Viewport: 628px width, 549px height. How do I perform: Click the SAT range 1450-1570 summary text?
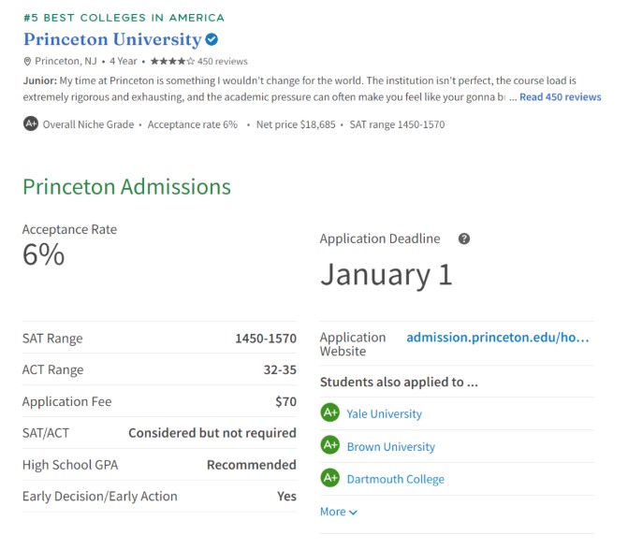coord(397,124)
